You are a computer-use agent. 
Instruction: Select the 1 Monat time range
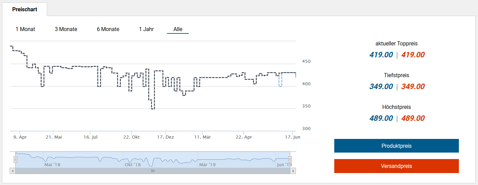point(25,29)
